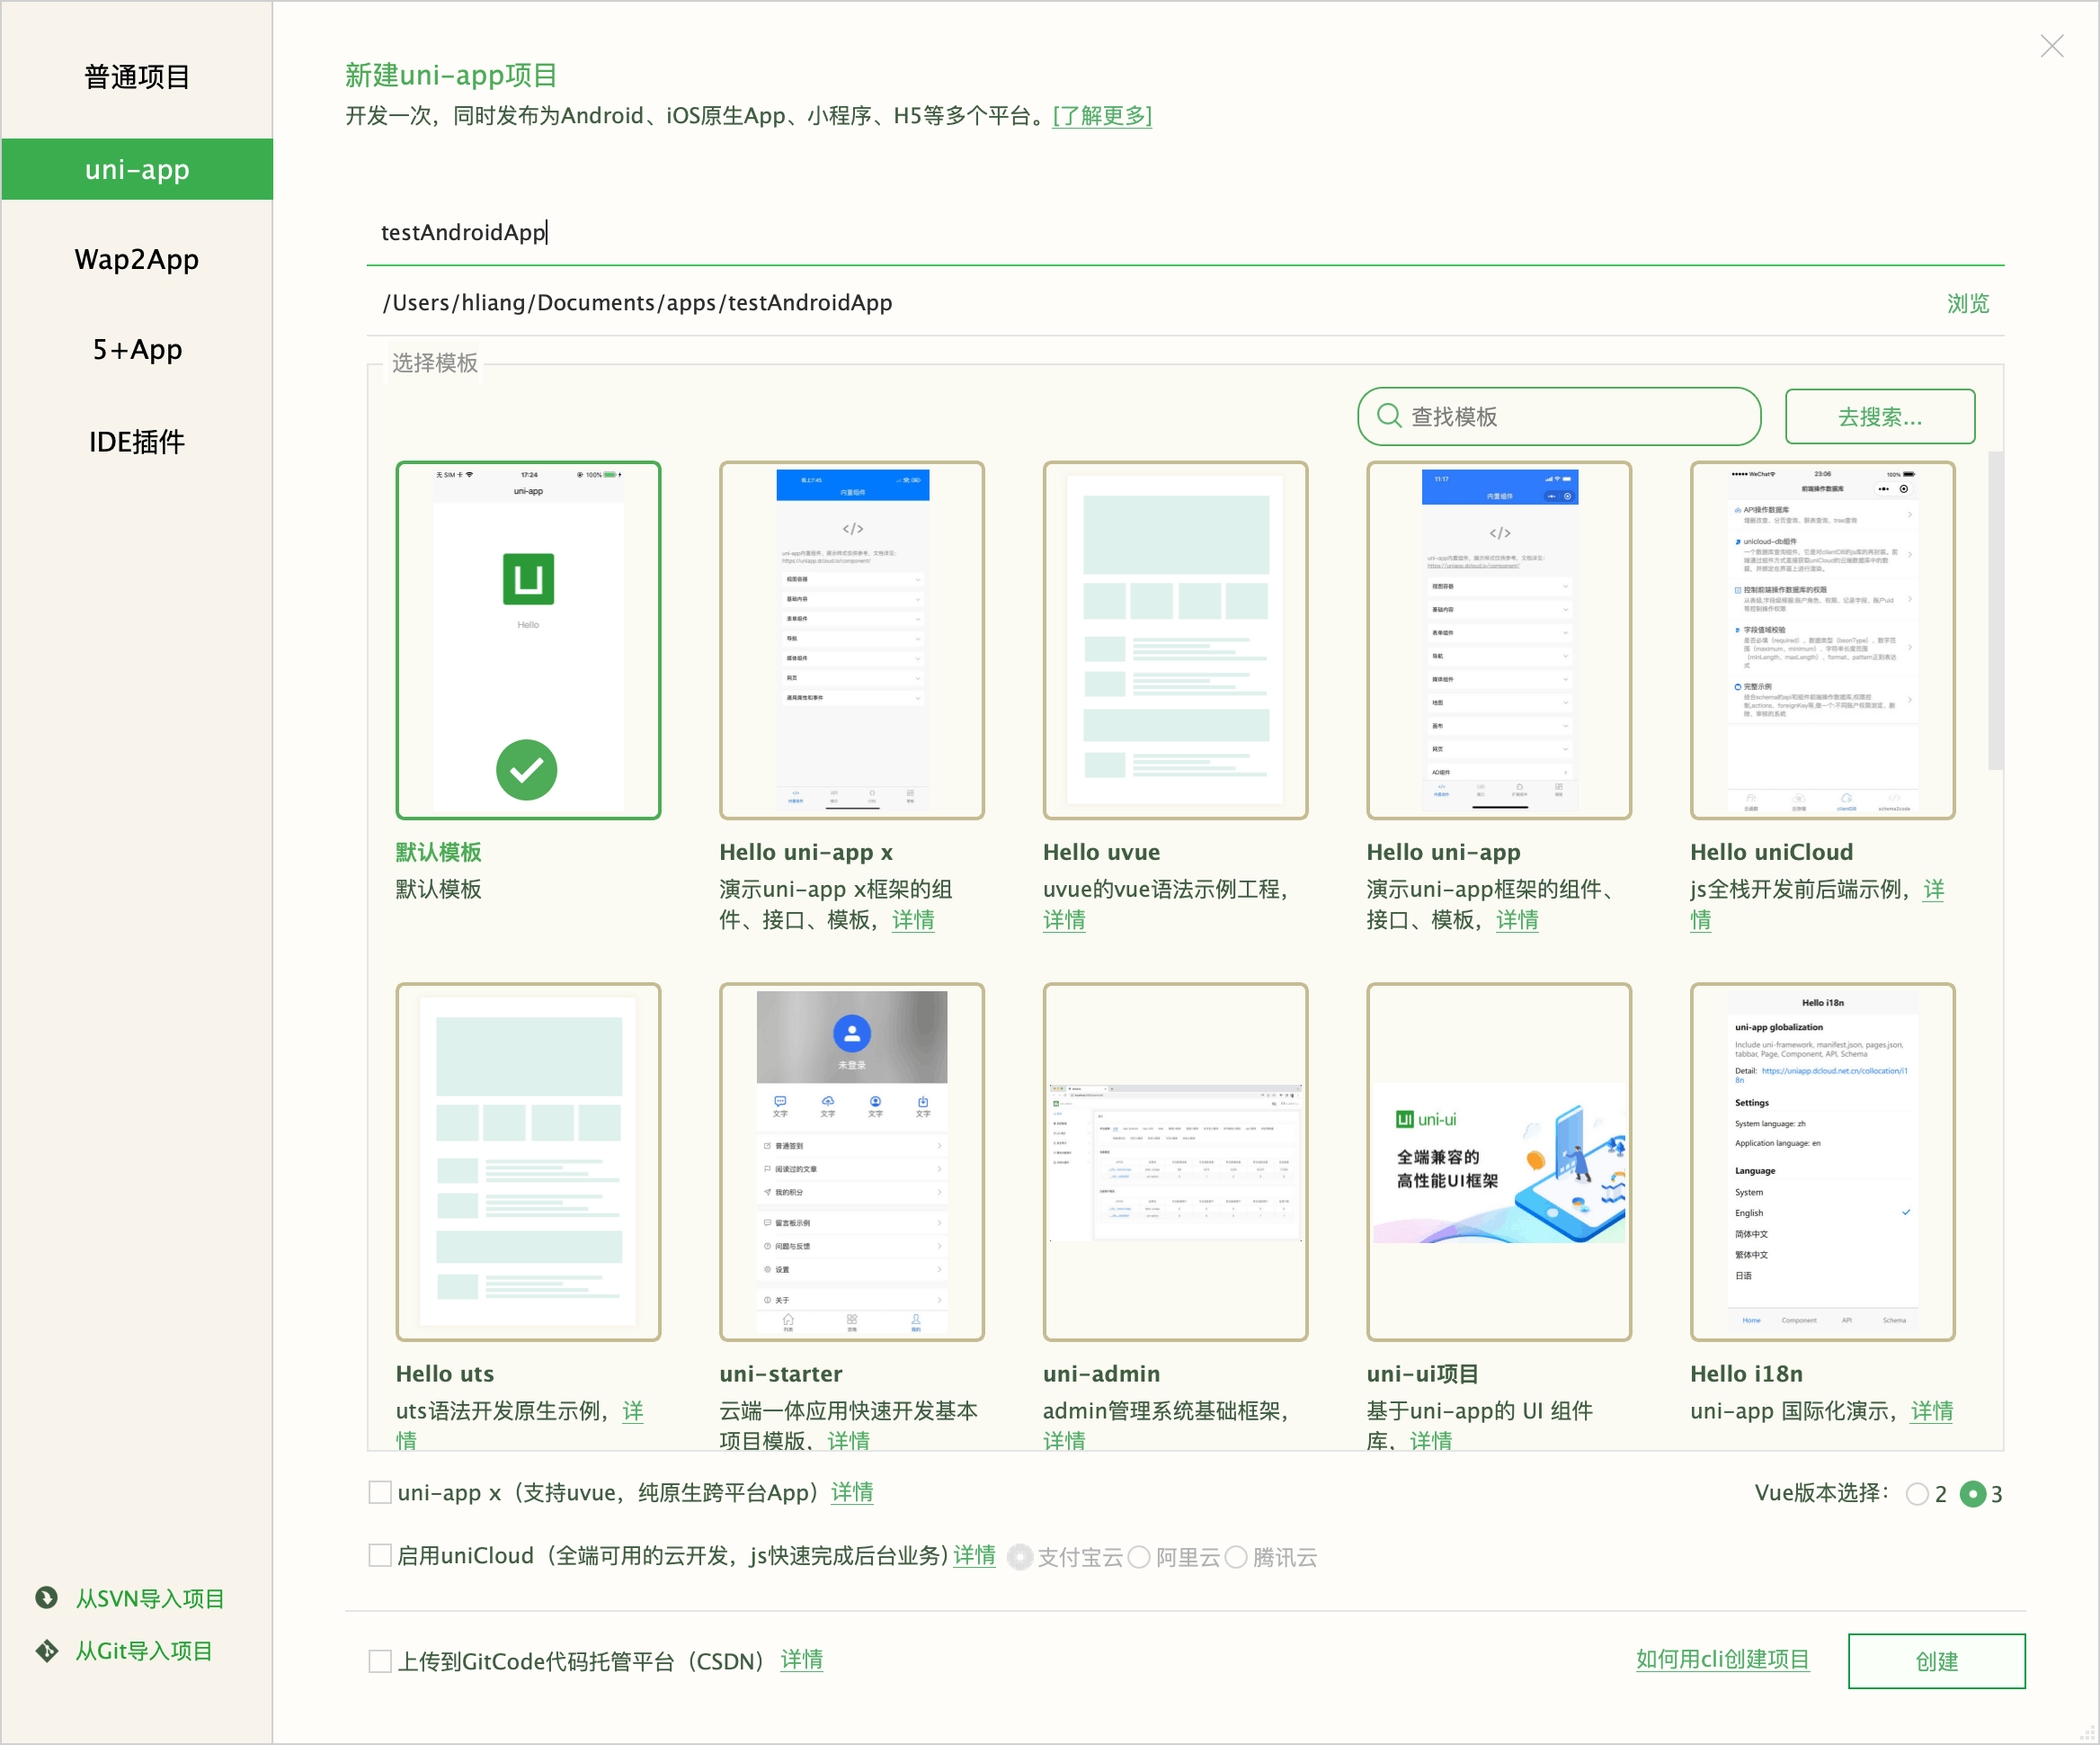Click the magnifier icon in template search

pyautogui.click(x=1389, y=416)
